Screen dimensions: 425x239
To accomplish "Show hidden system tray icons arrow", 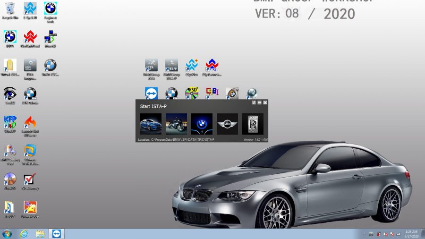I will click(364, 234).
